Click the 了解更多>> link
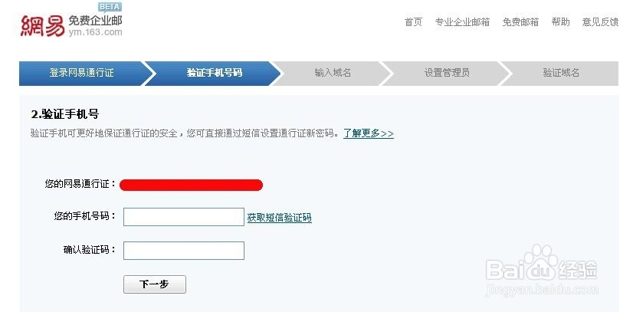The width and height of the screenshot is (633, 312). tap(368, 133)
